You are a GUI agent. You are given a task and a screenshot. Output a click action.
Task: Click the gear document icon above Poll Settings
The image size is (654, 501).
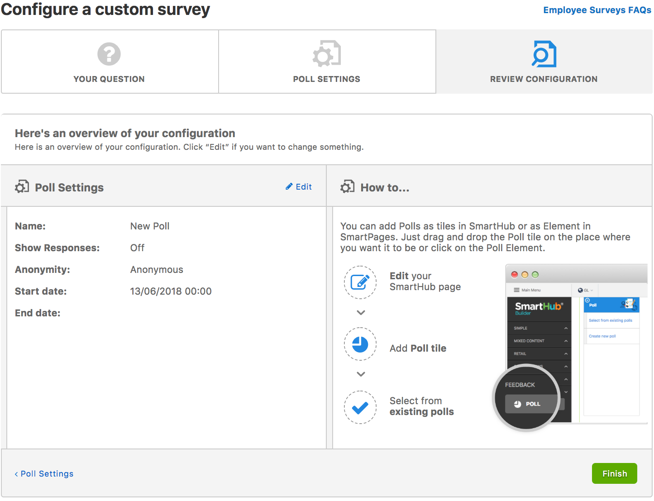tap(327, 53)
